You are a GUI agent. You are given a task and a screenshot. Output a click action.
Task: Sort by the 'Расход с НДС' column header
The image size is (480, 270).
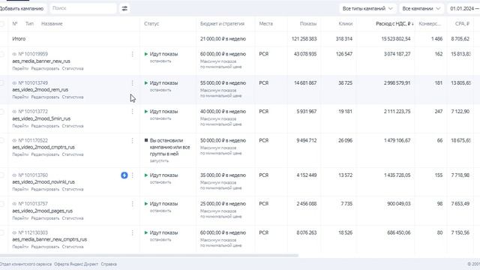[x=394, y=24]
